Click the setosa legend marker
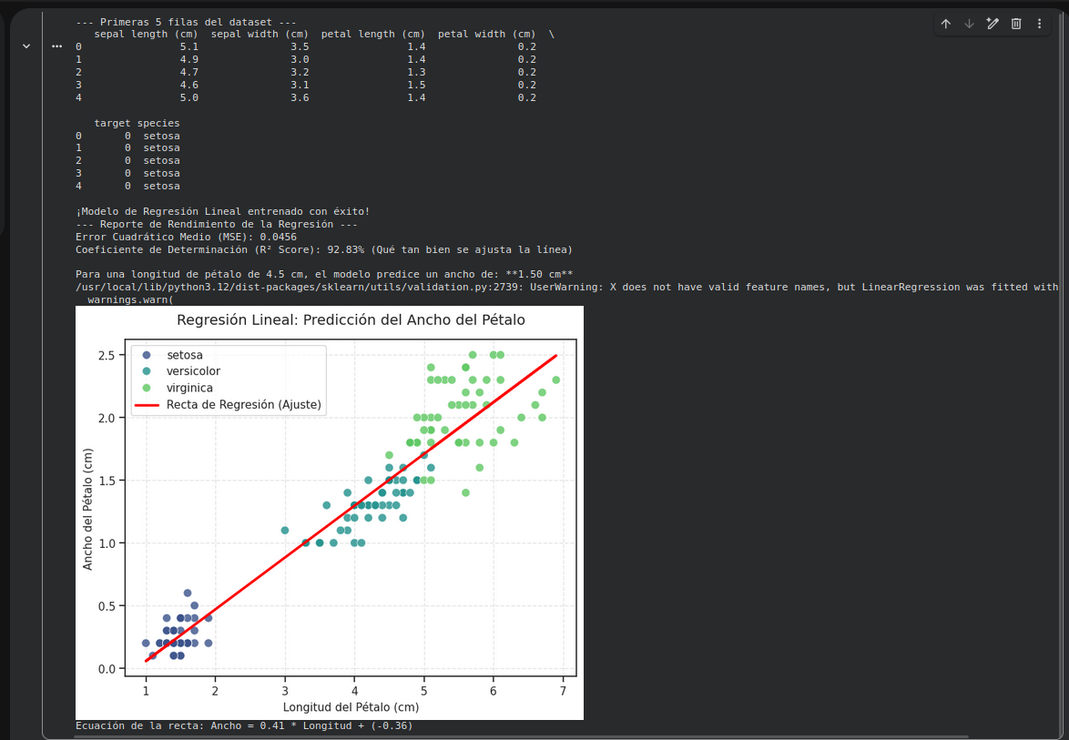The image size is (1069, 740). pos(146,355)
